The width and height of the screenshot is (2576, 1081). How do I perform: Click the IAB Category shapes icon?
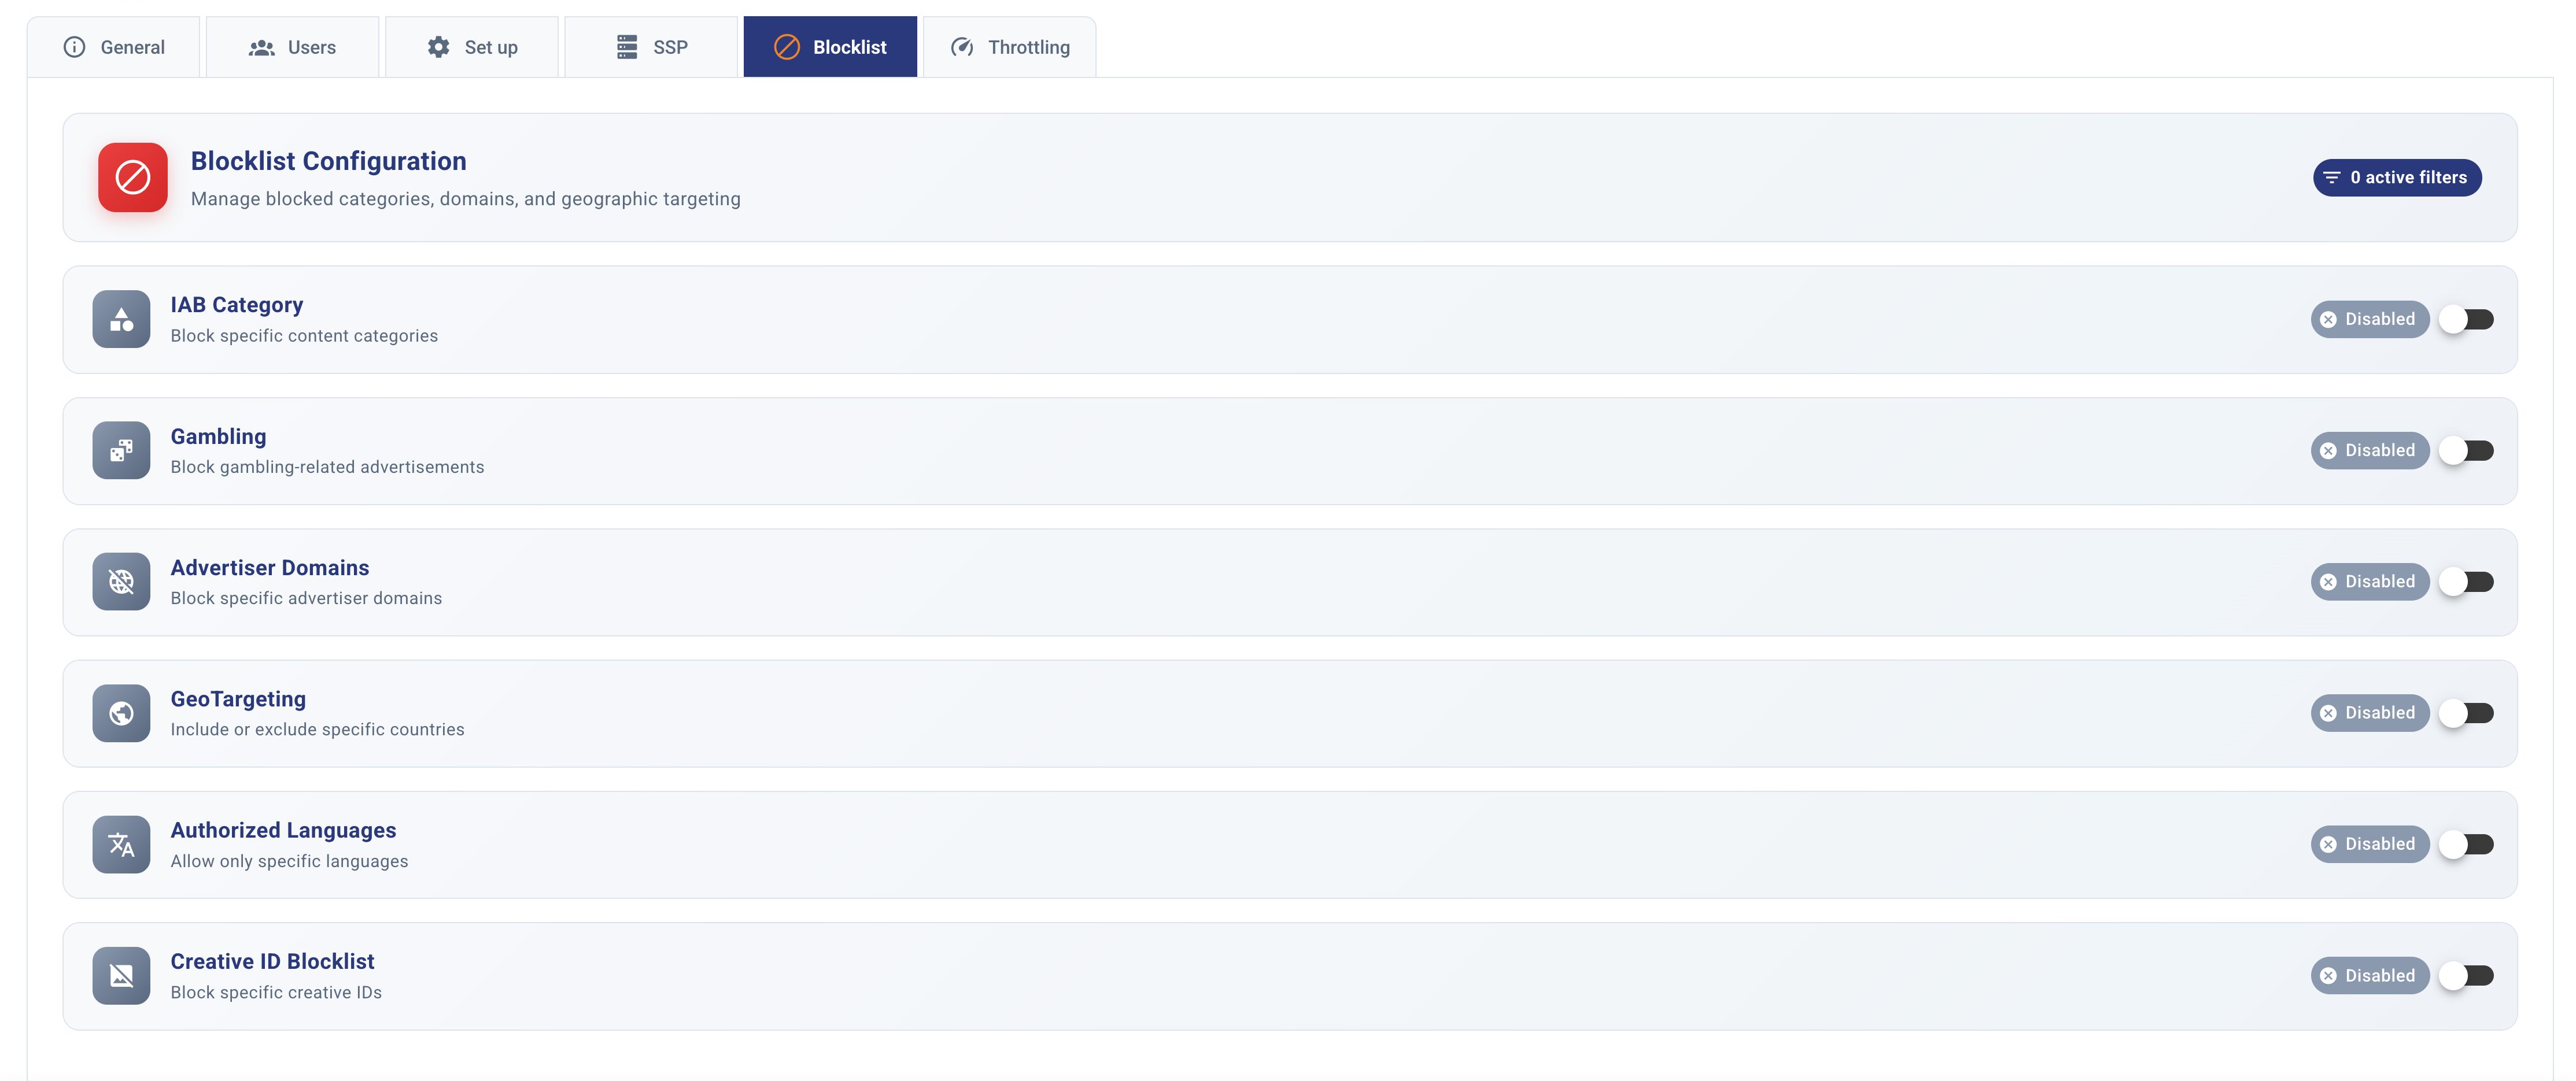[121, 320]
